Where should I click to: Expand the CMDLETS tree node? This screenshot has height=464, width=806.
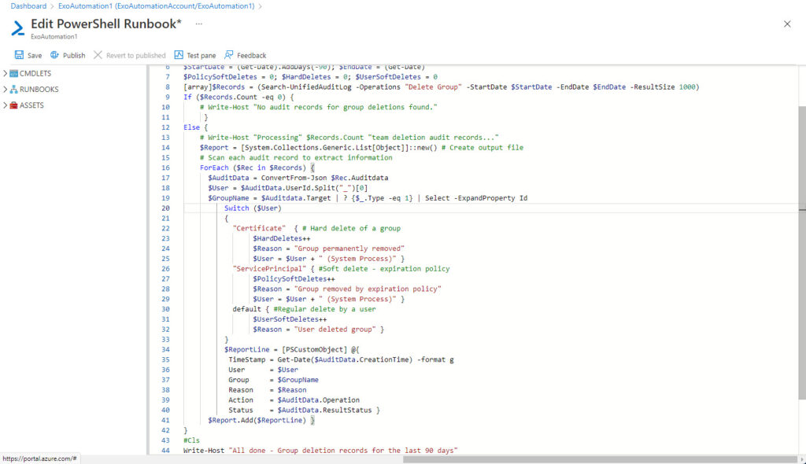[6, 73]
